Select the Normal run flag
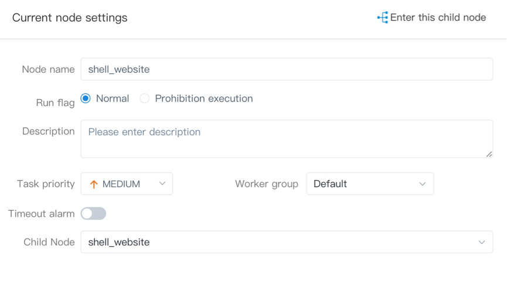Viewport: 507px width, 289px height. (x=86, y=98)
